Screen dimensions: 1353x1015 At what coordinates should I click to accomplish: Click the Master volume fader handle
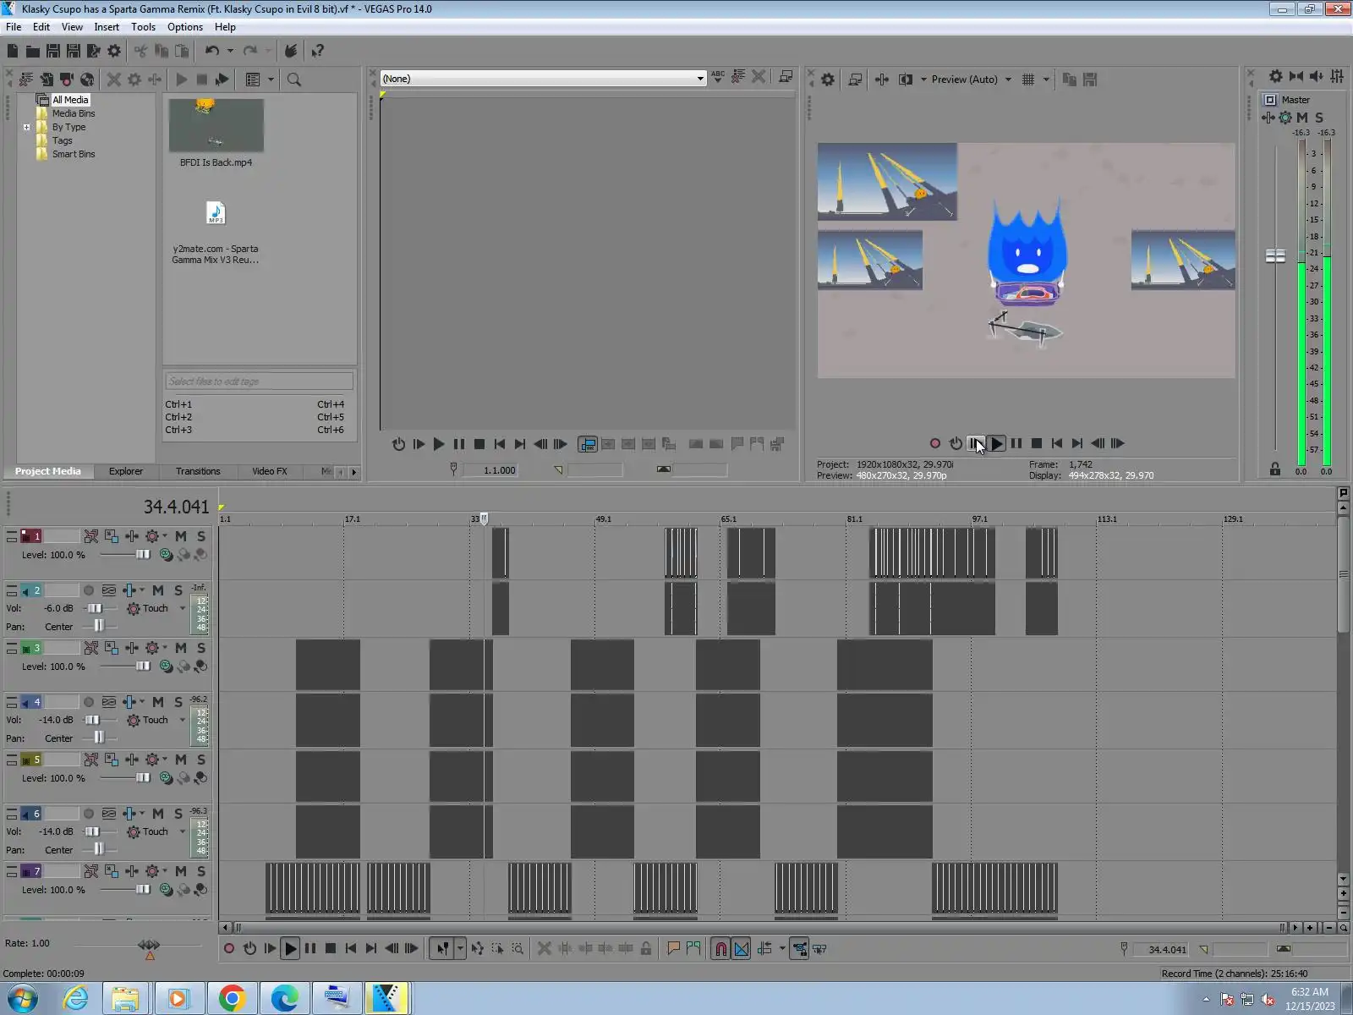tap(1275, 255)
